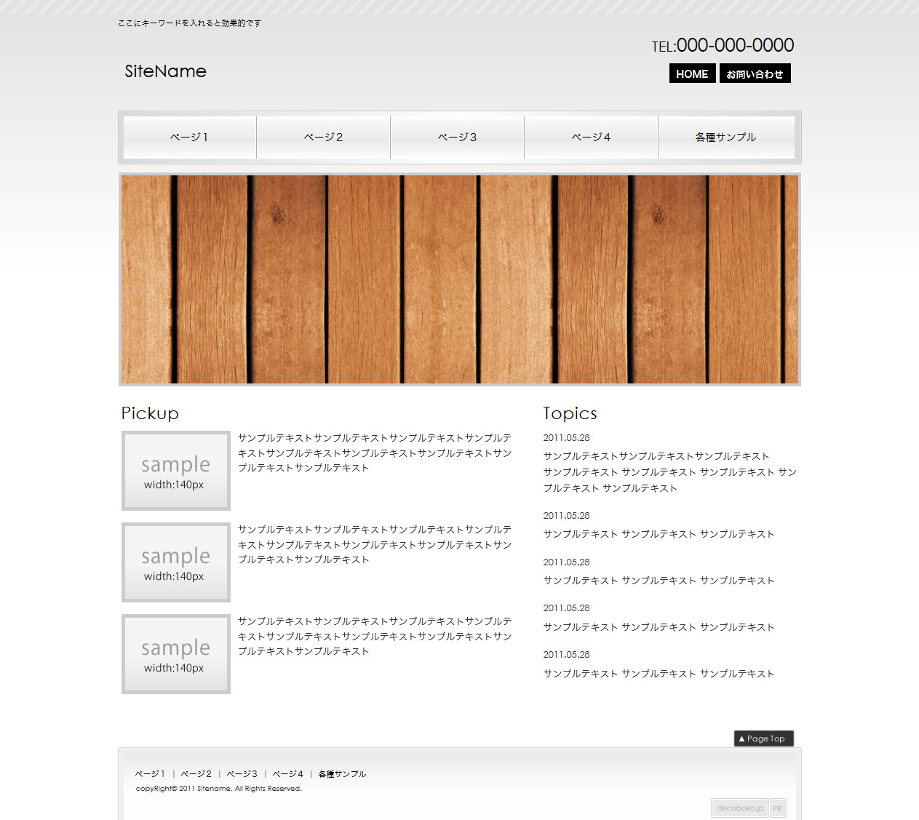Click the SiteName logo
This screenshot has height=820, width=919.
click(x=165, y=71)
